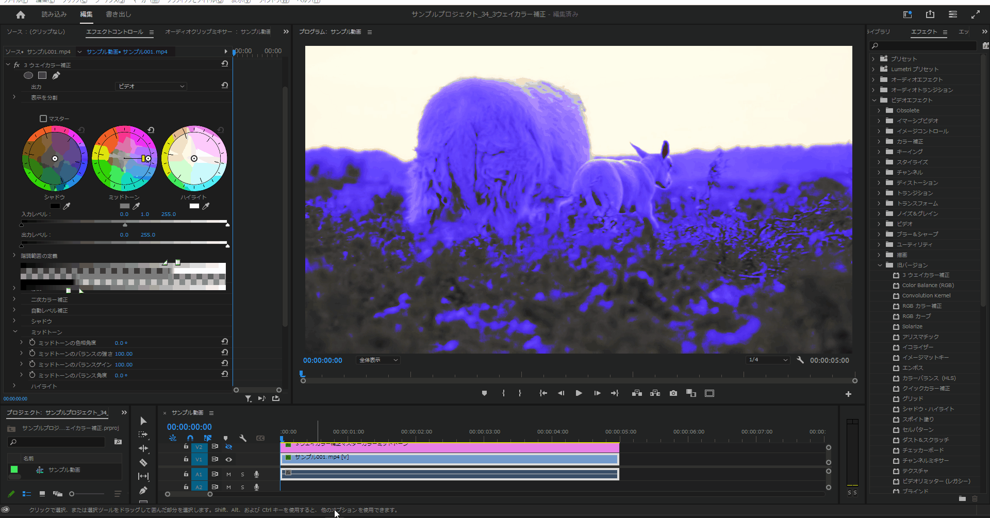Expand the カラー補正 effects folder
Screen dimensions: 990x518
coord(879,141)
